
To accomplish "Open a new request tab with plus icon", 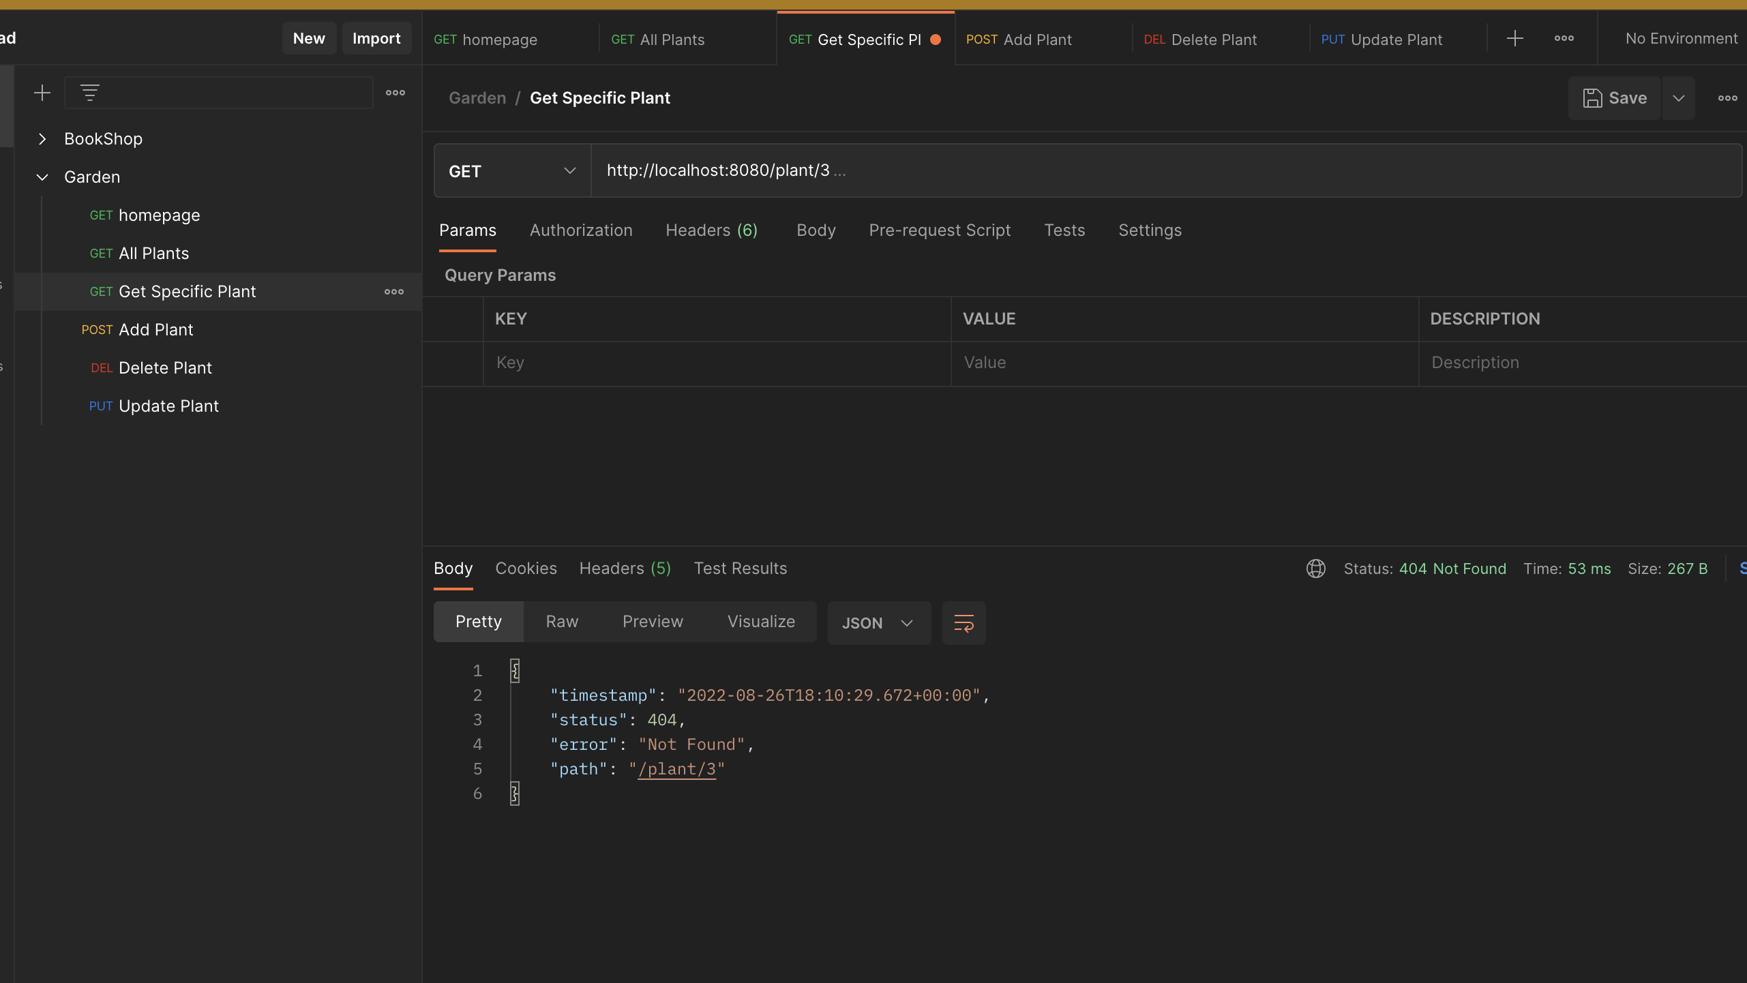I will pos(1514,39).
